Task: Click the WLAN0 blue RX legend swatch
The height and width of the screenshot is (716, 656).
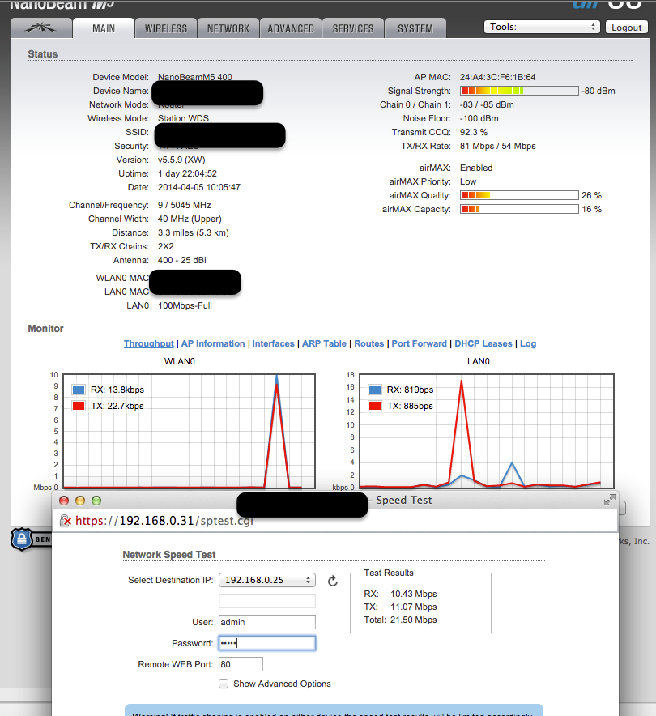Action: [79, 390]
